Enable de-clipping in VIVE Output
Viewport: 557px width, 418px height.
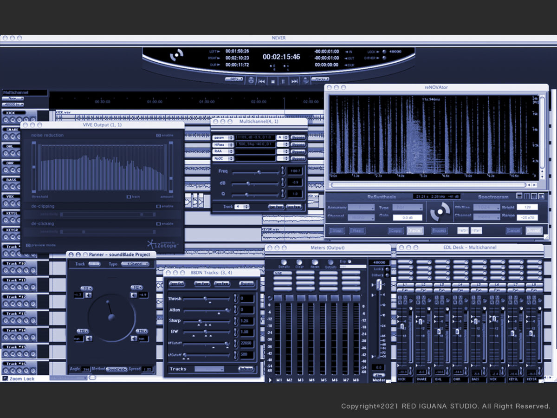click(x=158, y=206)
